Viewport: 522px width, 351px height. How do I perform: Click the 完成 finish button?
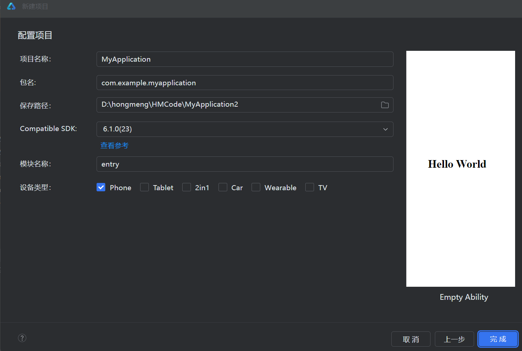[x=498, y=339]
